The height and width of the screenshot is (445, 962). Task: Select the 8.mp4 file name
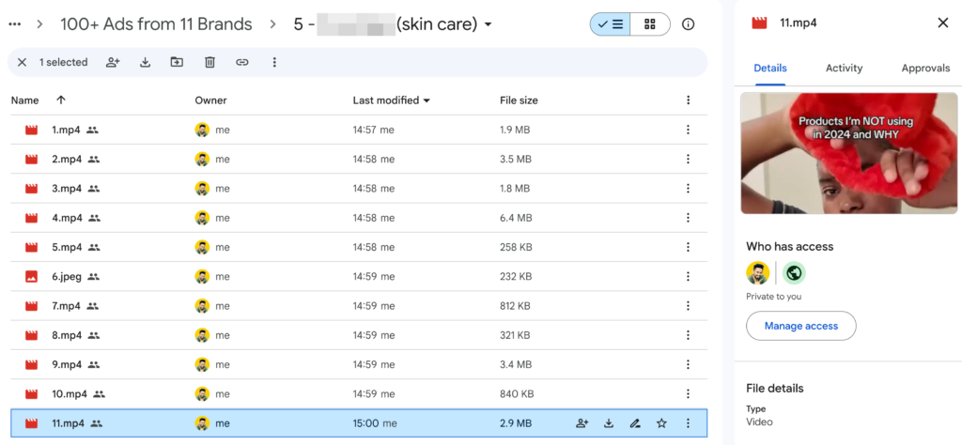point(67,335)
